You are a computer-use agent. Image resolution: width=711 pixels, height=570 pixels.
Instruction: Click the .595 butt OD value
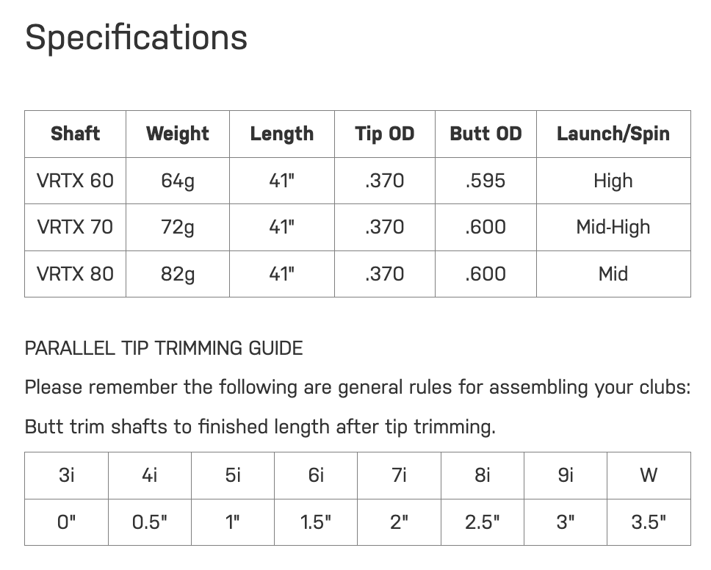486,181
